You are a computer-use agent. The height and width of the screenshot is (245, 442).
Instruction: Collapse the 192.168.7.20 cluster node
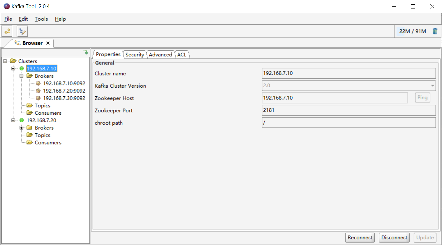click(13, 120)
